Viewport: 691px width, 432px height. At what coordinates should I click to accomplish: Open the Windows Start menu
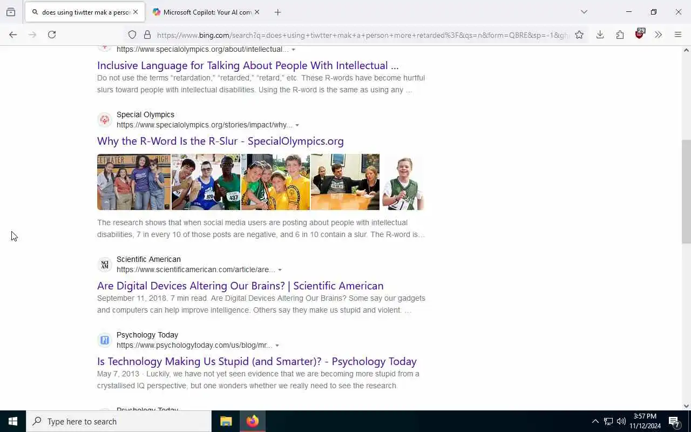(13, 421)
